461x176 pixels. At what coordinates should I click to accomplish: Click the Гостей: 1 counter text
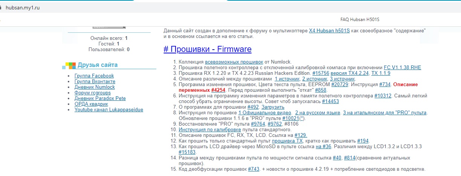coord(109,44)
